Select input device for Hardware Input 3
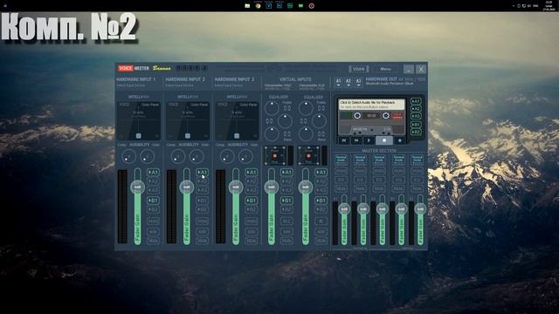The width and height of the screenshot is (559, 314). tap(229, 85)
